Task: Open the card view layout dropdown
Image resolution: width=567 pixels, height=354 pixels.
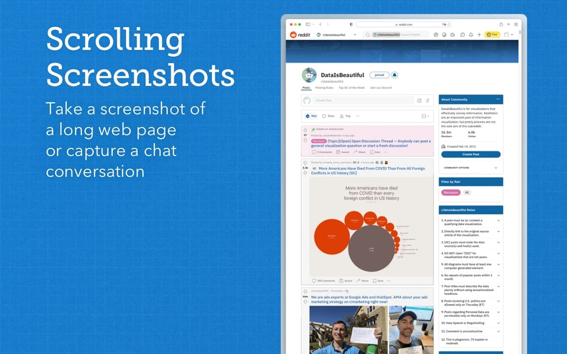Action: click(x=425, y=116)
